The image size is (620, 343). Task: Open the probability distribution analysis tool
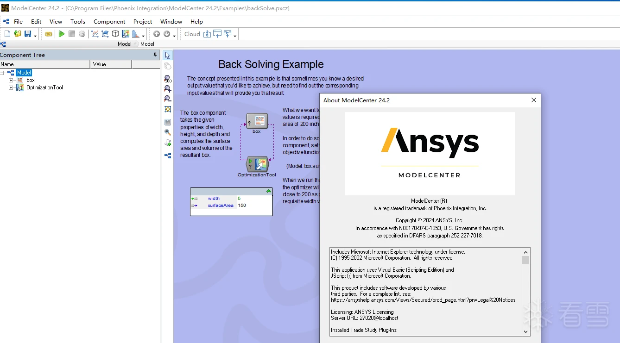136,34
